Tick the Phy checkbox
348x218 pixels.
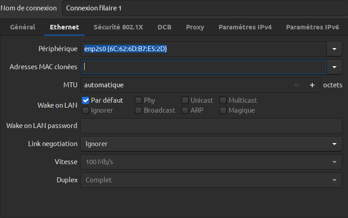coord(138,100)
